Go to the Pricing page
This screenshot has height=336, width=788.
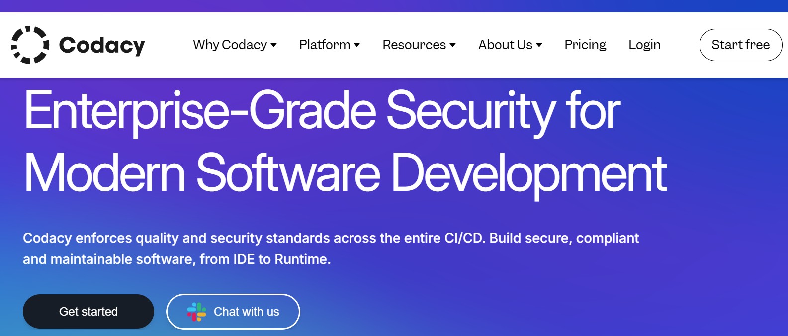pyautogui.click(x=585, y=45)
